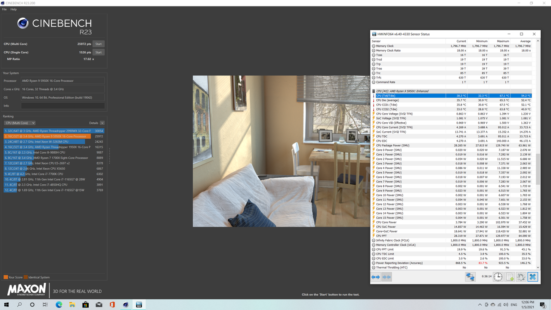Image resolution: width=551 pixels, height=310 pixels.
Task: Click OneDrive cloud tray icon
Action: click(x=492, y=304)
